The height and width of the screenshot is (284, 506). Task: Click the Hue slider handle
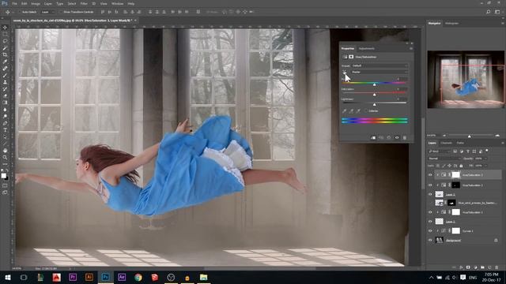pos(374,84)
